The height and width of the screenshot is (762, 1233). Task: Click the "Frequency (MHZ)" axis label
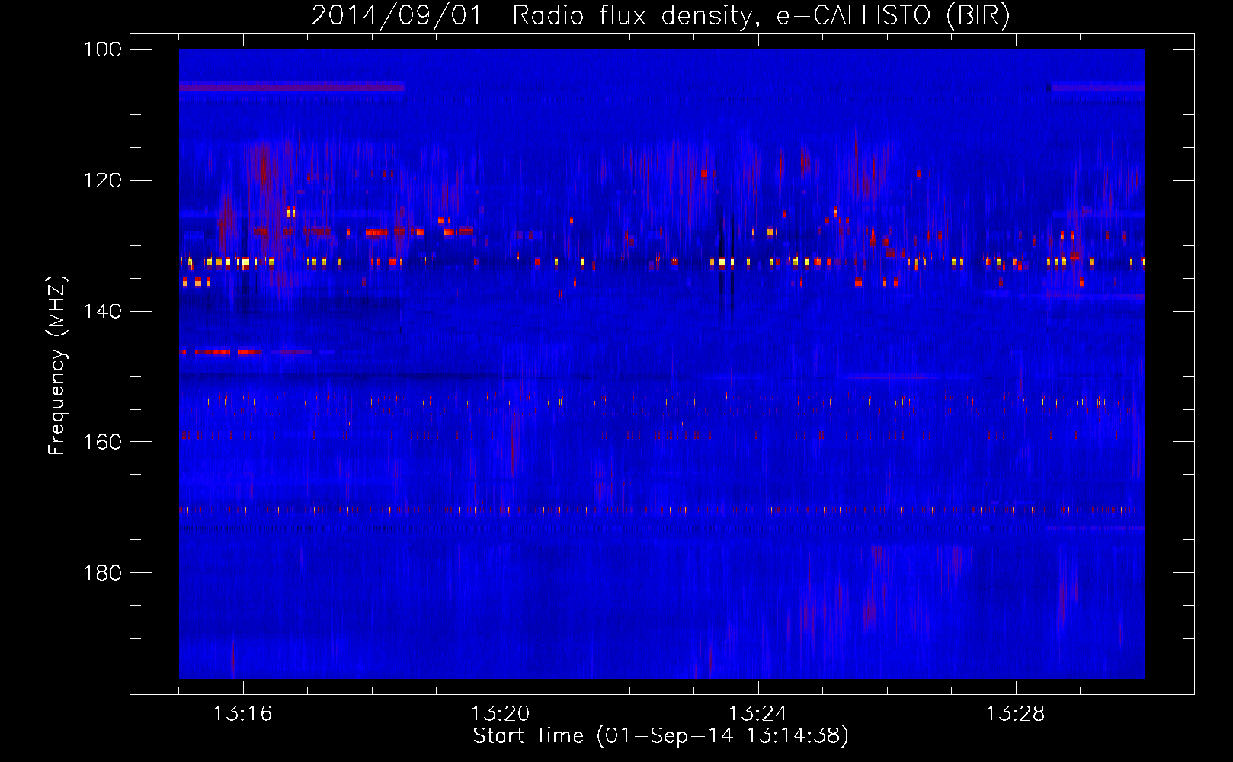[x=57, y=365]
